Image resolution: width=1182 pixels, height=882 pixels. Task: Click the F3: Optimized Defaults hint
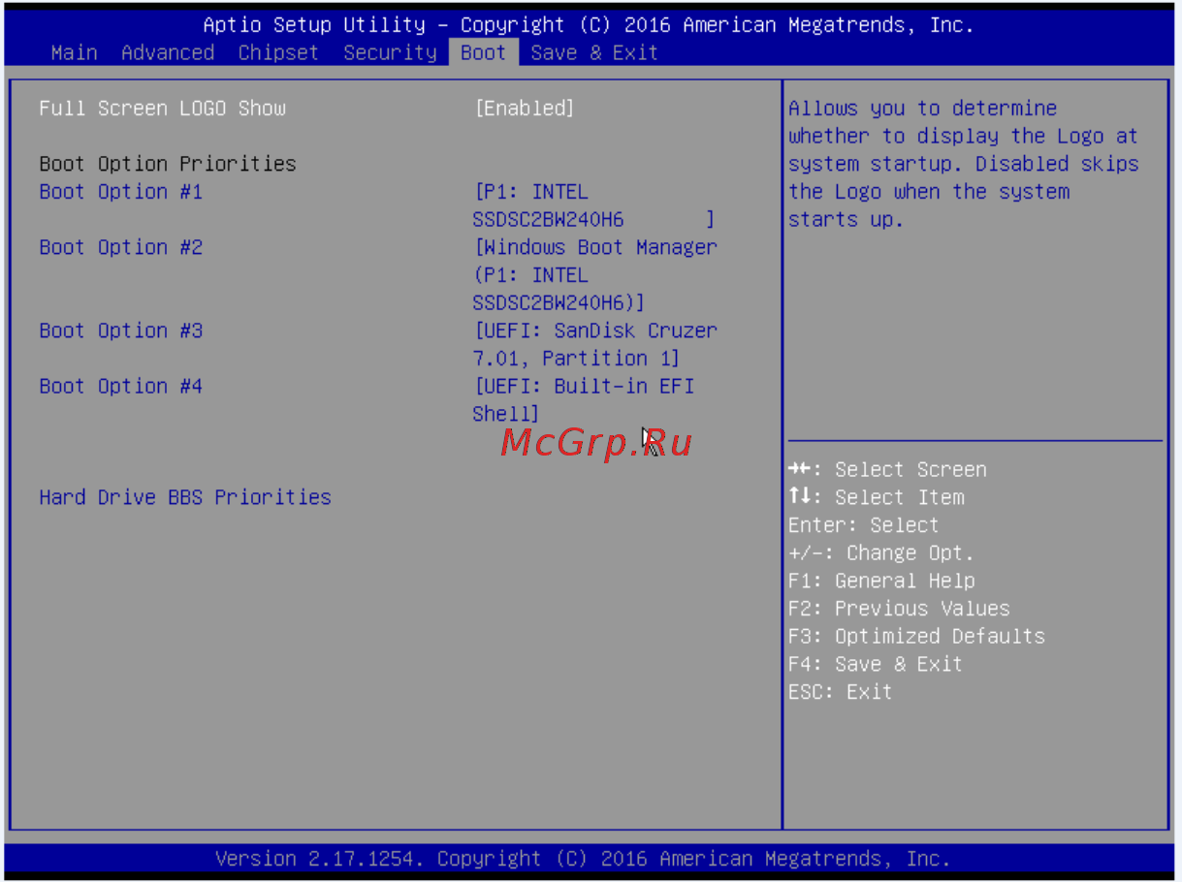coord(916,637)
